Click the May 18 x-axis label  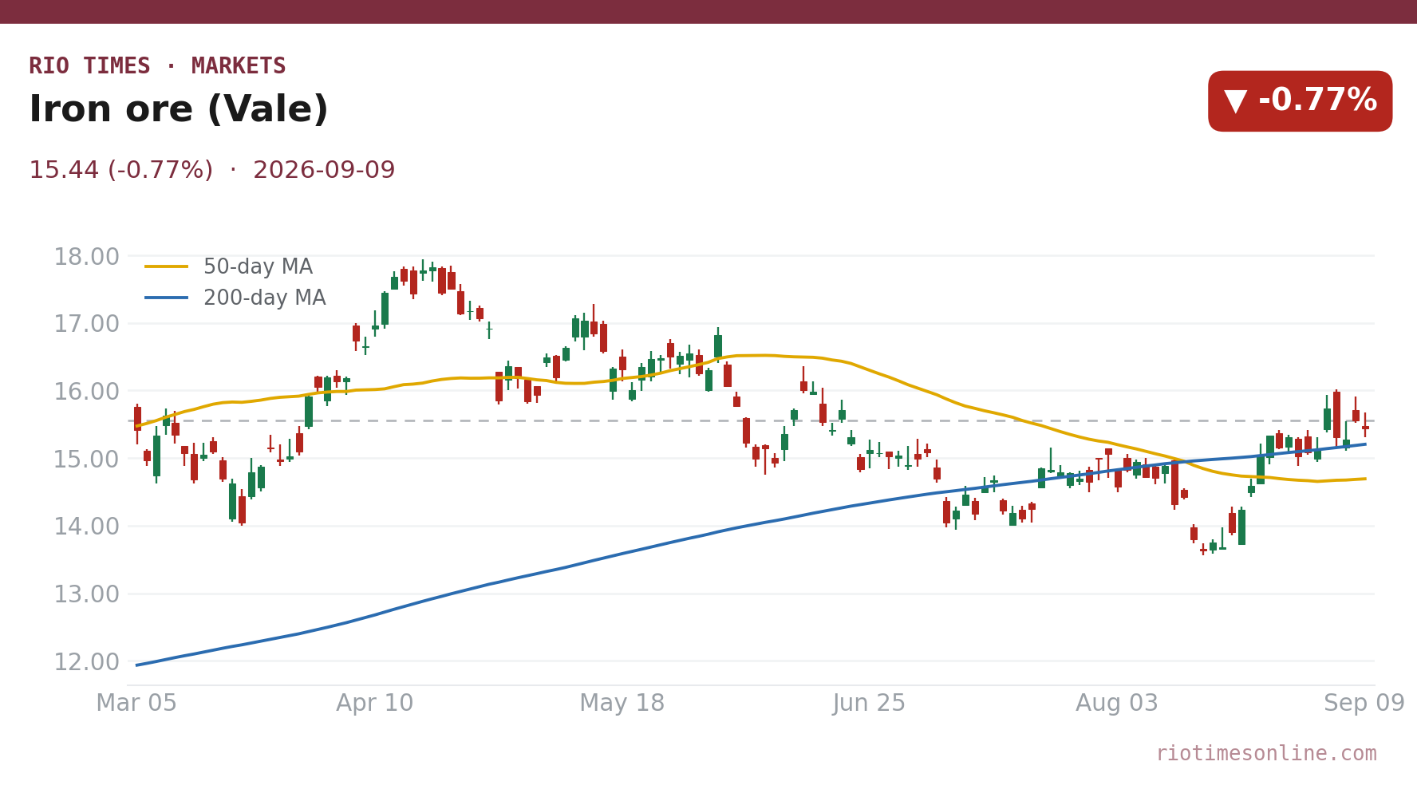click(622, 704)
